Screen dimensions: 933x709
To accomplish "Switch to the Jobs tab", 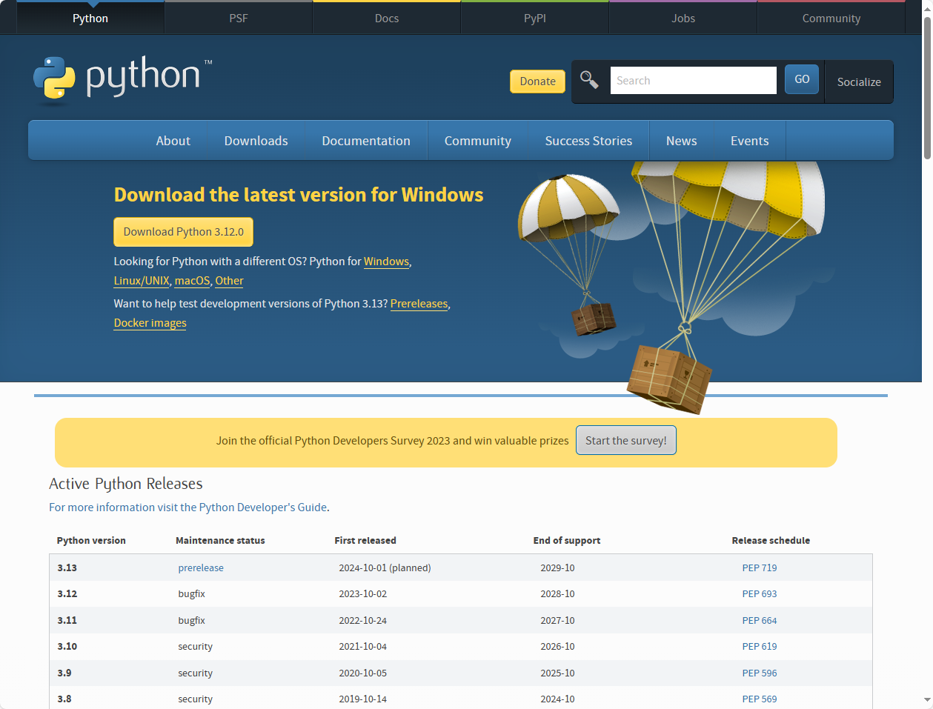I will (x=682, y=18).
